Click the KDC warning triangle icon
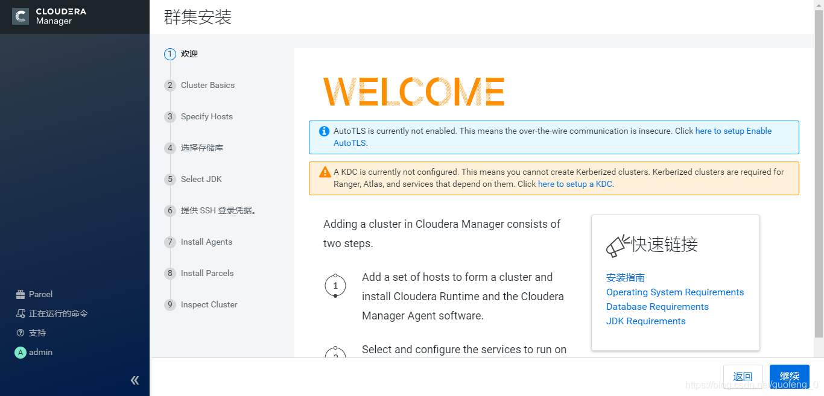 tap(325, 172)
